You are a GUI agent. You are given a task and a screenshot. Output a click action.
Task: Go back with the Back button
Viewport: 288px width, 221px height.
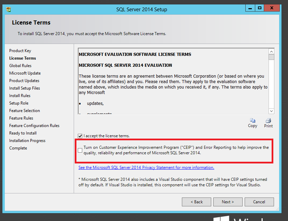(196, 202)
